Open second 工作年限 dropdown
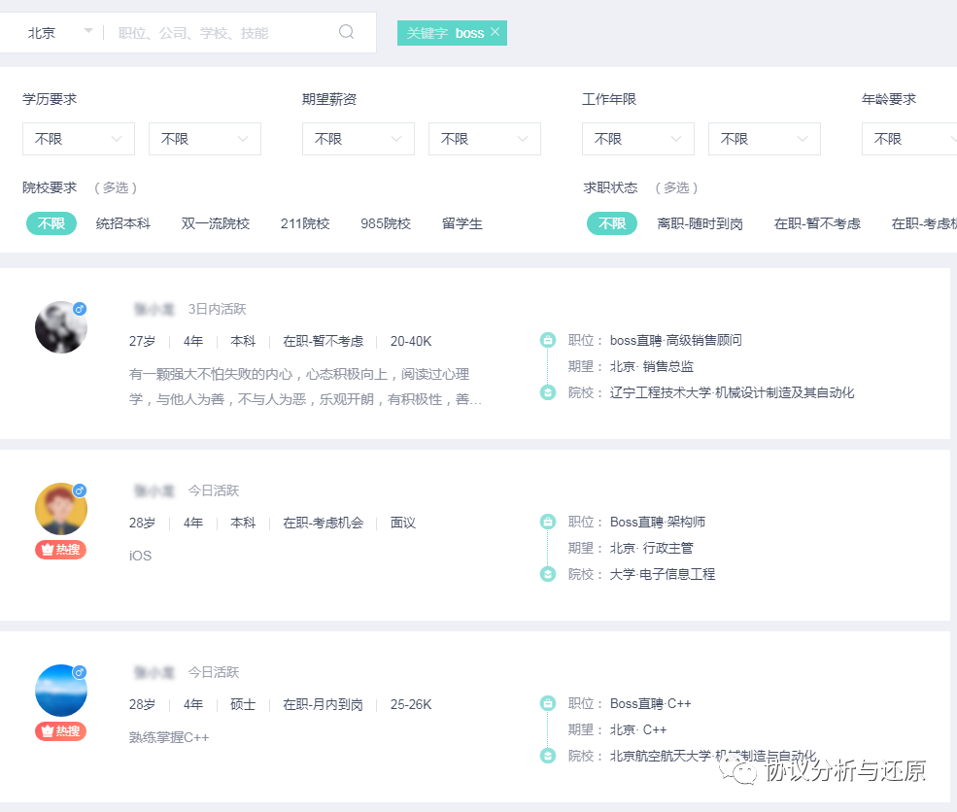 (x=764, y=139)
